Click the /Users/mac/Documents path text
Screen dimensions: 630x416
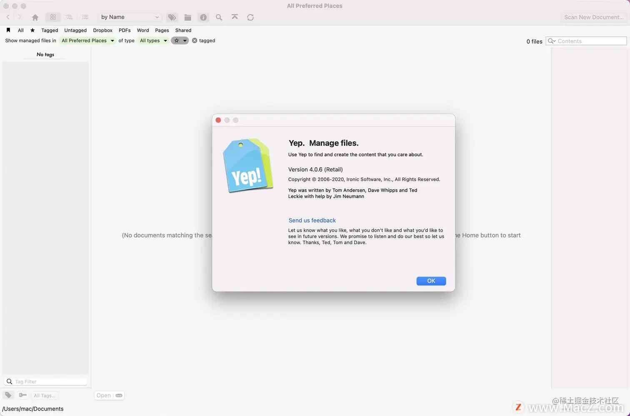coord(33,409)
